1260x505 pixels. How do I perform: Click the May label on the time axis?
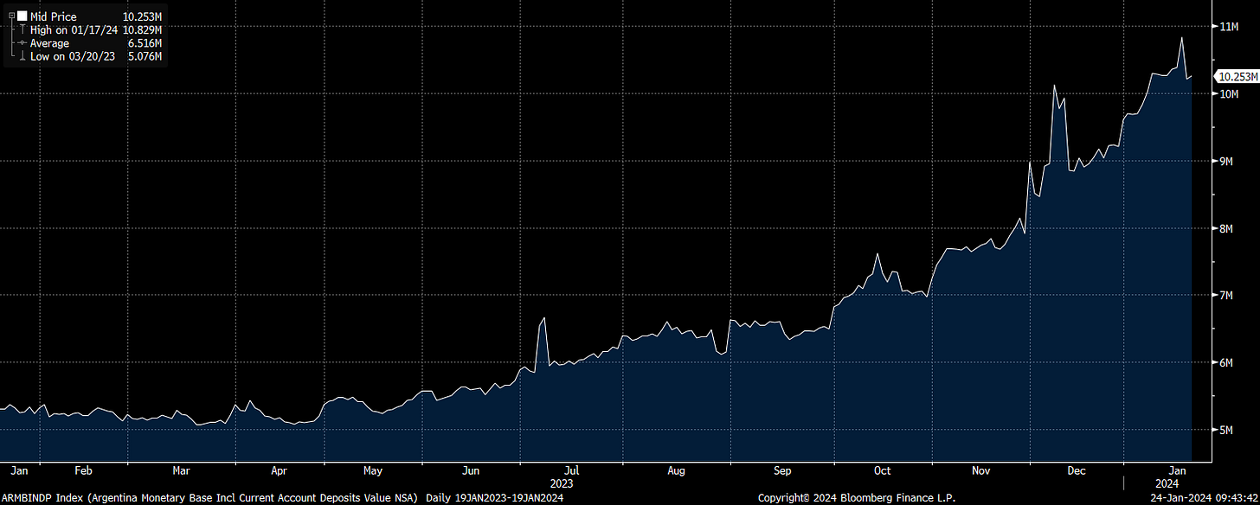tap(373, 471)
